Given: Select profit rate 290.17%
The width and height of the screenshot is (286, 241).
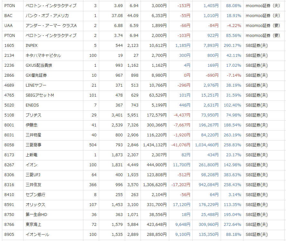Looking at the screenshot, I should pyautogui.click(x=232, y=46).
